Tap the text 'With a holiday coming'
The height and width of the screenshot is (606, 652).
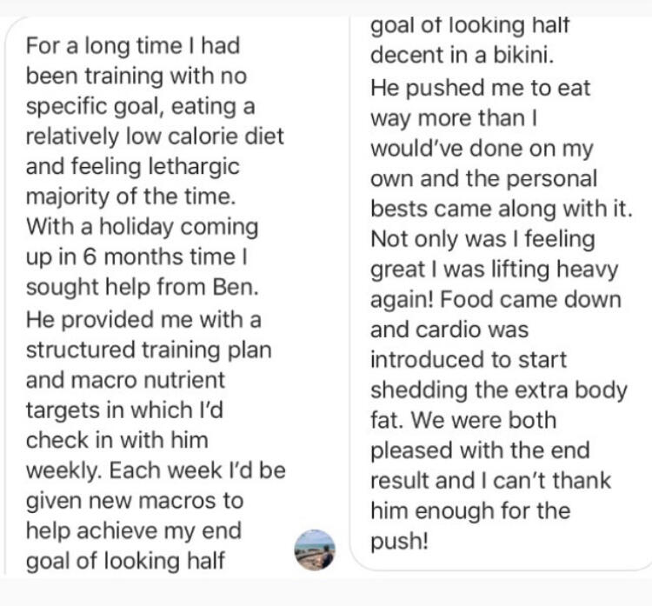pos(143,227)
